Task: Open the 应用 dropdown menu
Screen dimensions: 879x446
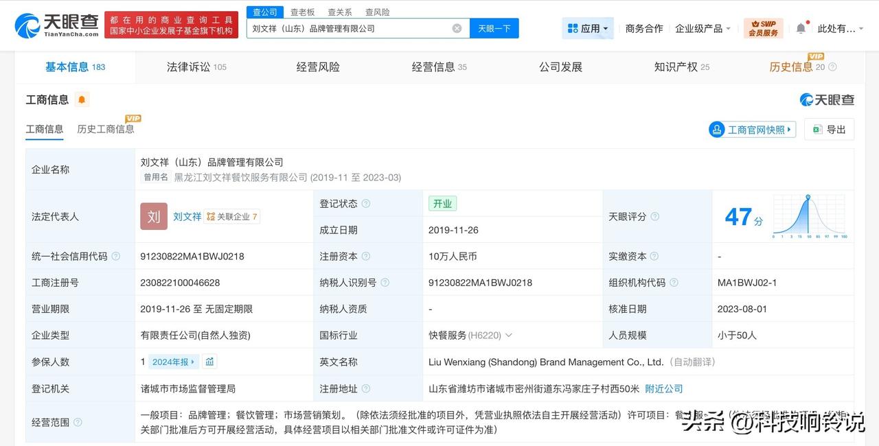Action: point(587,27)
